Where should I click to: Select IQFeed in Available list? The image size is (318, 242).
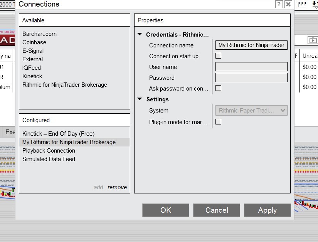click(x=74, y=68)
